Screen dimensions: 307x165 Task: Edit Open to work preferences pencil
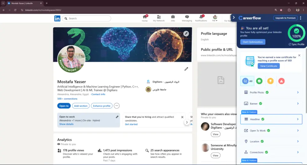[117, 117]
